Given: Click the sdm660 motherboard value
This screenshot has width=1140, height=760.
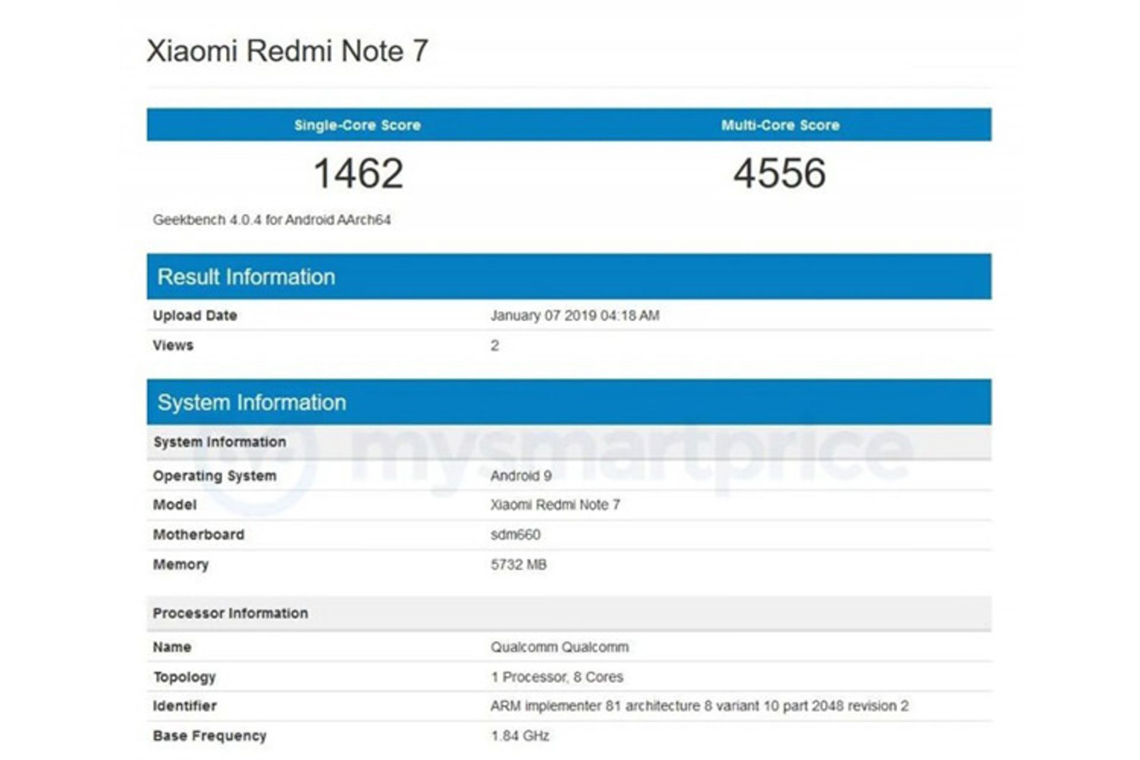Looking at the screenshot, I should 515,534.
